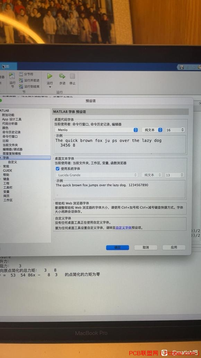Select 变量 in the preferences tree
Image resolution: width=201 pixels, height=358 pixels.
pos(6,192)
